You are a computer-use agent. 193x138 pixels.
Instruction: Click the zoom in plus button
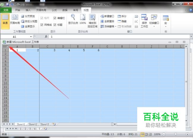(x=187, y=134)
